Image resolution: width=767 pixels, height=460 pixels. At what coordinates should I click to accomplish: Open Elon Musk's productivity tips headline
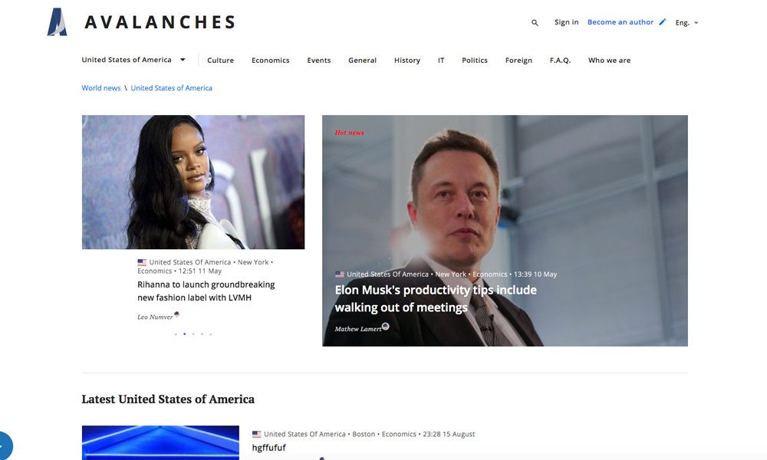tap(436, 299)
